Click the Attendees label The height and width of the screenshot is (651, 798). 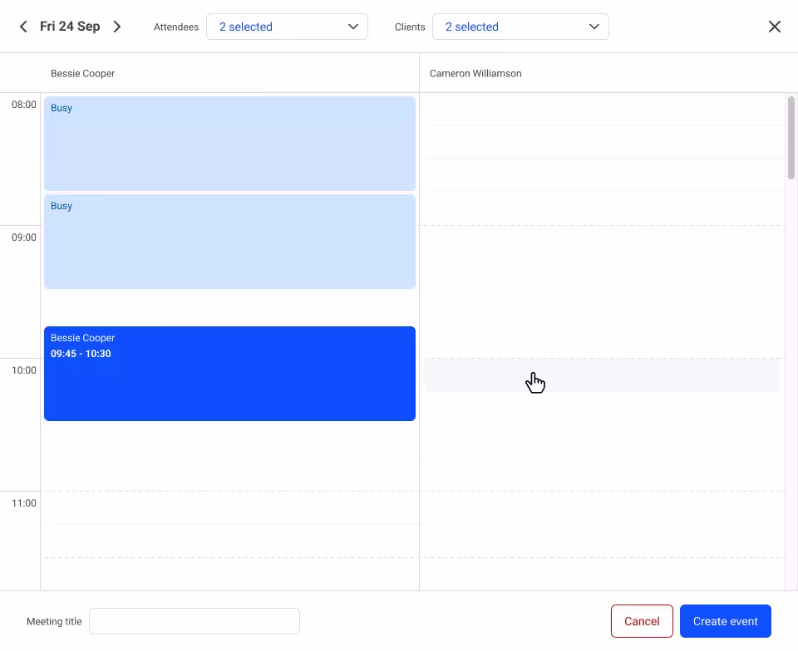(176, 27)
